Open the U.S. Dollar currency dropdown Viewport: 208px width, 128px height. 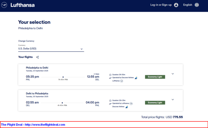tap(51, 49)
